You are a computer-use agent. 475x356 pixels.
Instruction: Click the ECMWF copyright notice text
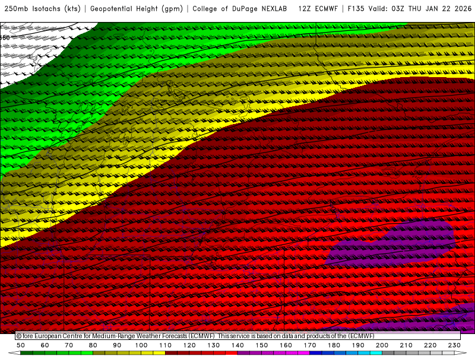[195, 336]
